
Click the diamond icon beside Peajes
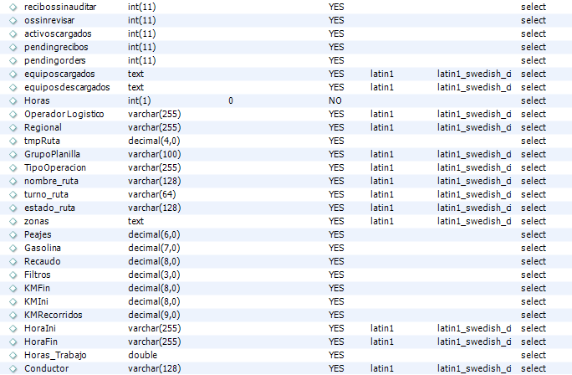click(13, 234)
